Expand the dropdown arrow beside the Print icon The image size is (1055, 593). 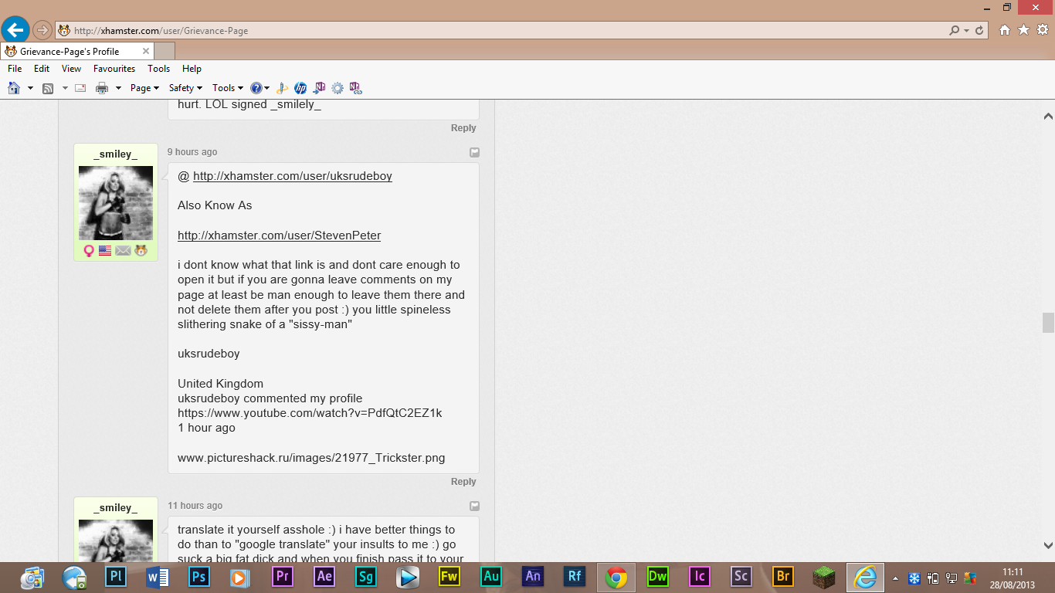point(118,88)
